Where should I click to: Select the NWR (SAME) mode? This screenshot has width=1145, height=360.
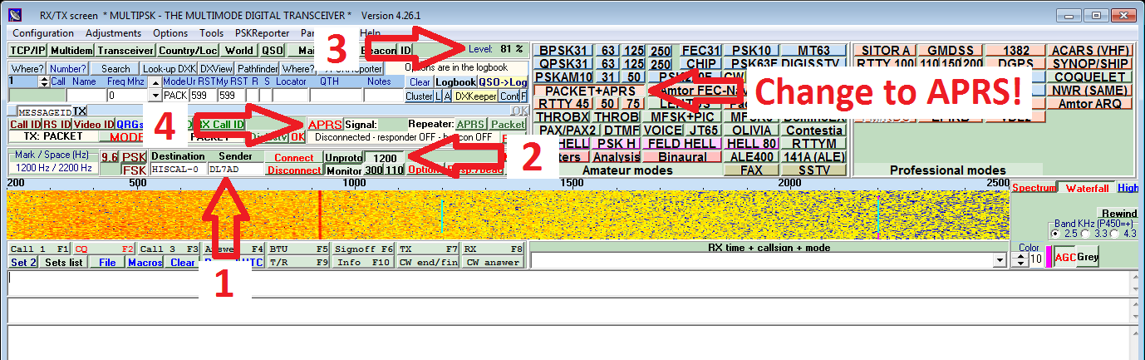[1089, 91]
